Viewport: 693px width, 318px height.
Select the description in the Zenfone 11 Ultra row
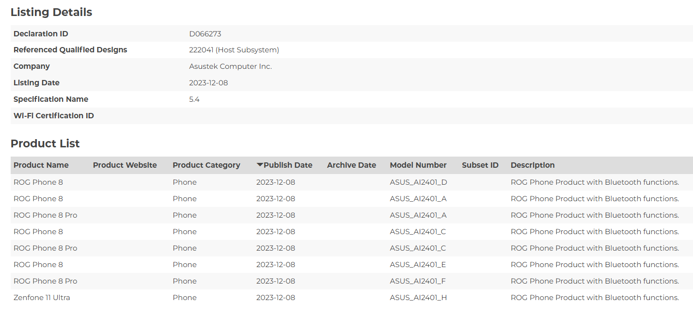coord(595,298)
